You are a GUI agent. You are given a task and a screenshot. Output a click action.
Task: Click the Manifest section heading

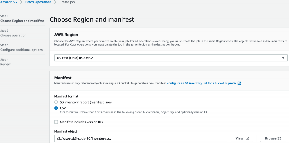[x=63, y=78]
